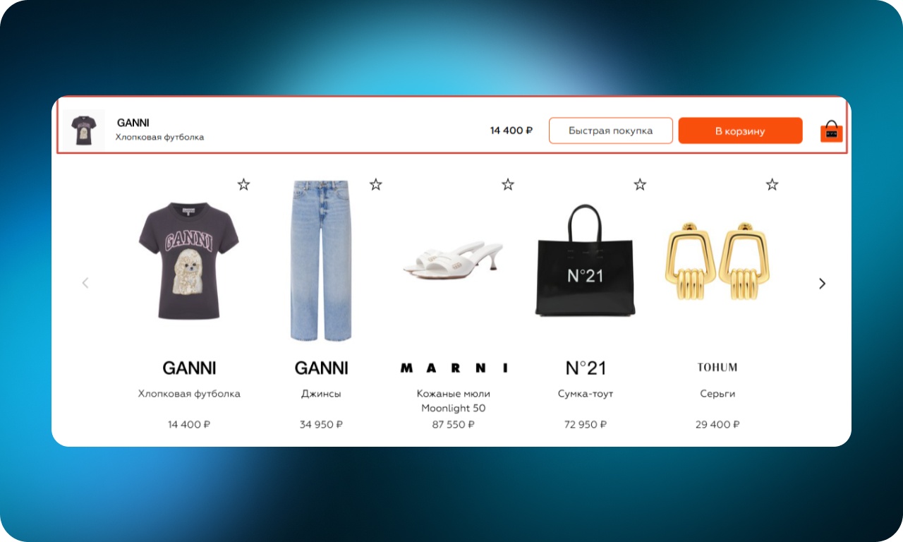
Task: Click the 'В корзину' button
Action: pyautogui.click(x=740, y=131)
